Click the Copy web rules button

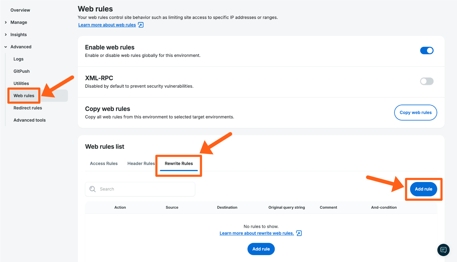415,112
